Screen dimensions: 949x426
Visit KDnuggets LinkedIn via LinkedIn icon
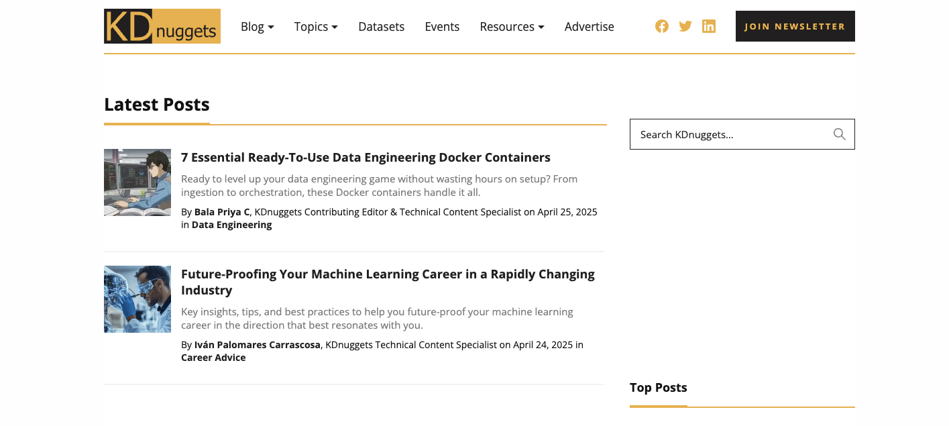tap(708, 26)
